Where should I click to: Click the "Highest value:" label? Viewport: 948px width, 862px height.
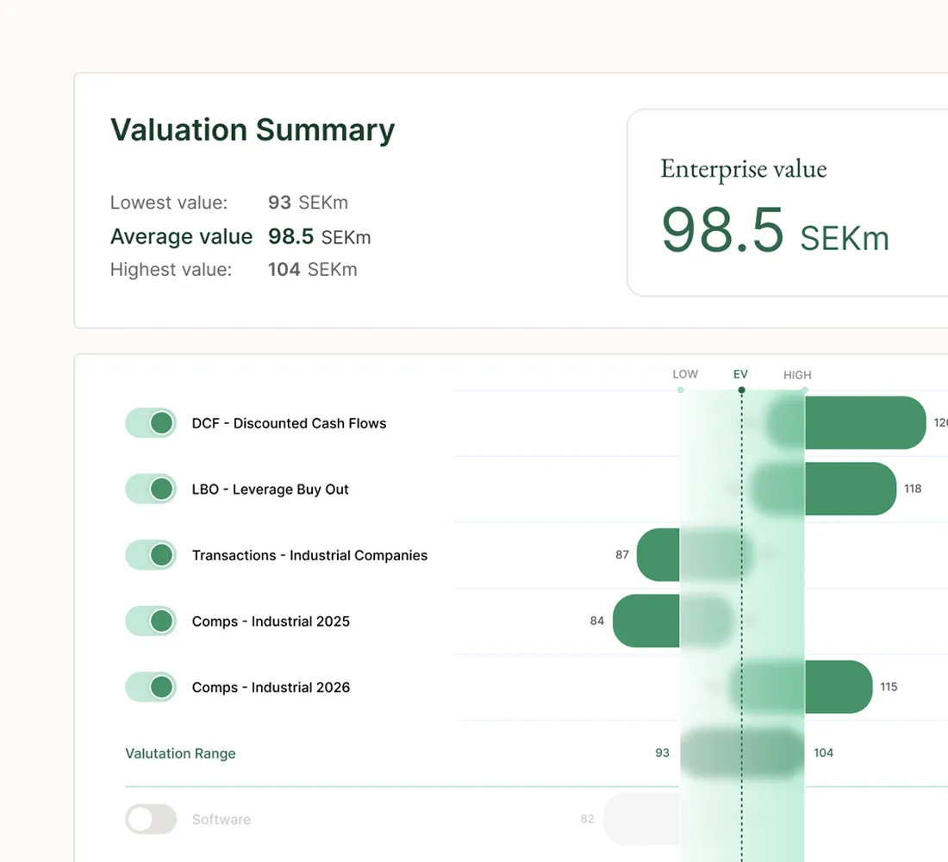[x=172, y=269]
